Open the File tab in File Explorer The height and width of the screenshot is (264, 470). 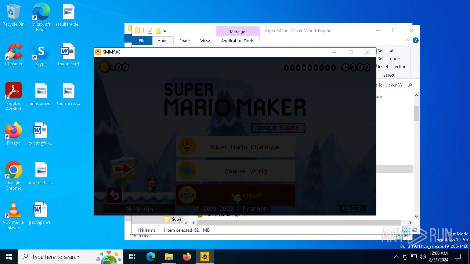pyautogui.click(x=142, y=41)
